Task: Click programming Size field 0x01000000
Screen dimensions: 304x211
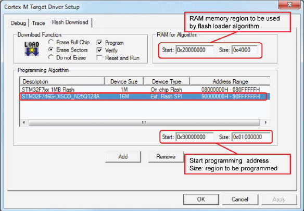Action: coord(251,137)
